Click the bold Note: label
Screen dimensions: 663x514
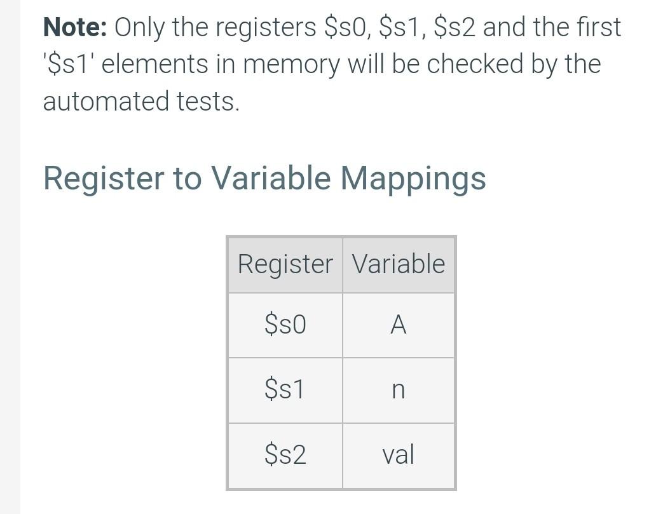(75, 27)
